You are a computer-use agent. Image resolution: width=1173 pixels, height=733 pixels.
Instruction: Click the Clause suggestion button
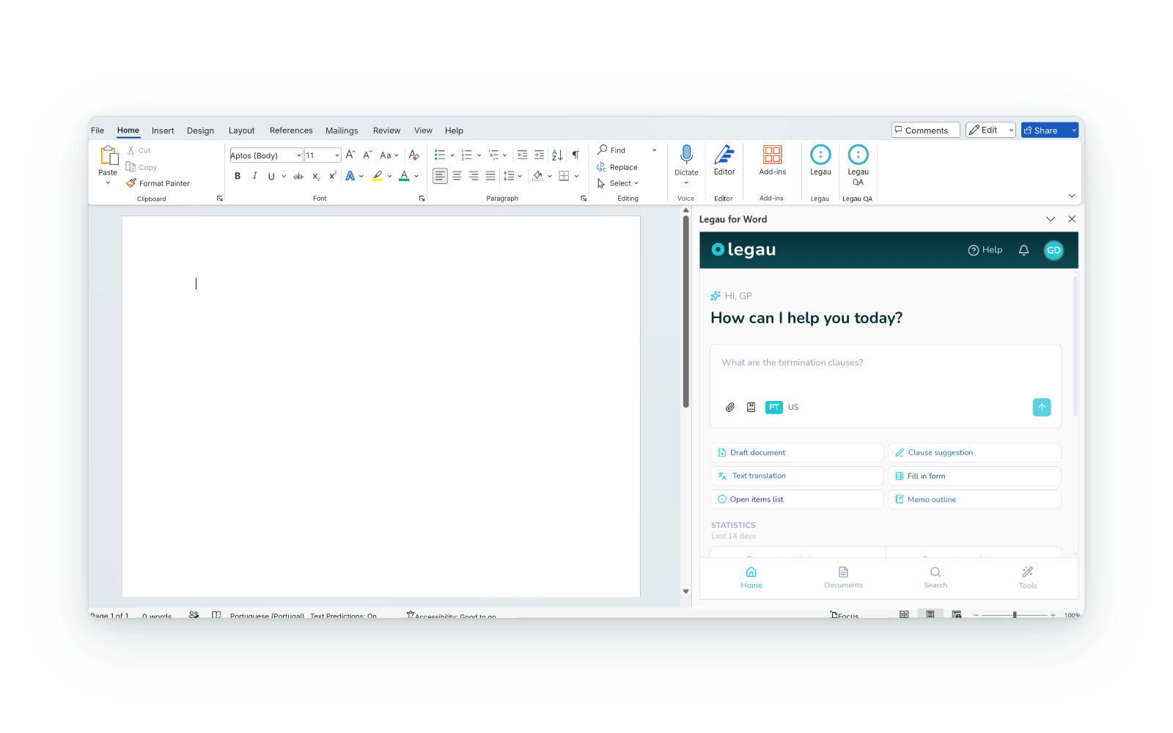coord(974,453)
